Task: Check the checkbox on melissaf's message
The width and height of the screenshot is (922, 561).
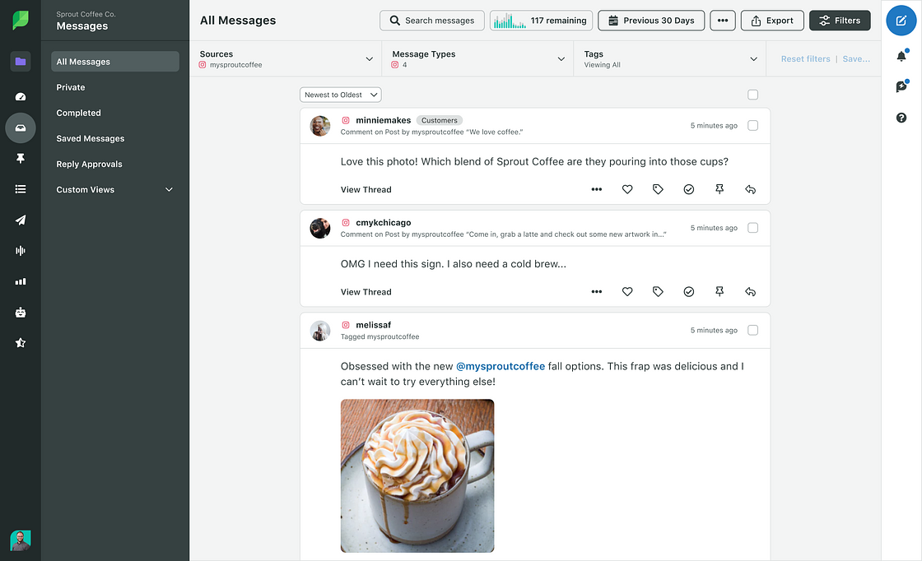Action: (752, 330)
